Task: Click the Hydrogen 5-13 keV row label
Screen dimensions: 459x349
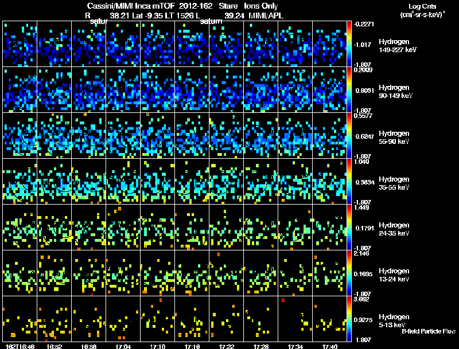Action: click(x=394, y=321)
